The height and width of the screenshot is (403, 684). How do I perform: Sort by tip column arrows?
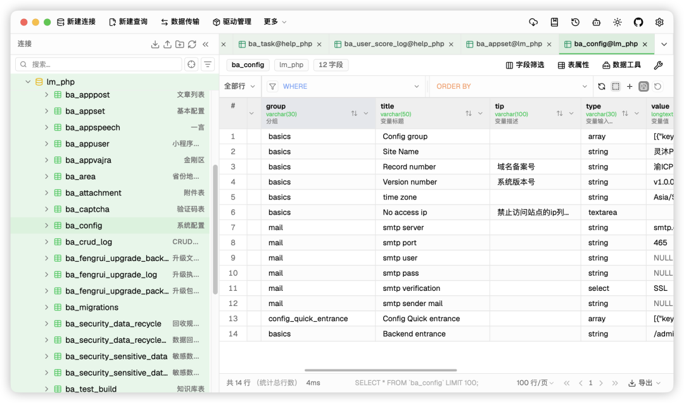pyautogui.click(x=560, y=113)
